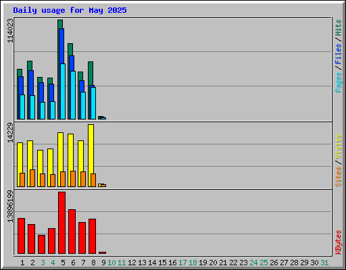Click the blue 'Files' legend label
This screenshot has height=270, width=346.
click(338, 54)
